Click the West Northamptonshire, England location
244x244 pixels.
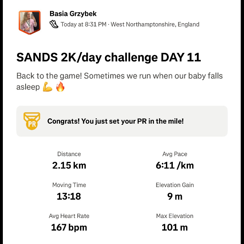(x=155, y=24)
